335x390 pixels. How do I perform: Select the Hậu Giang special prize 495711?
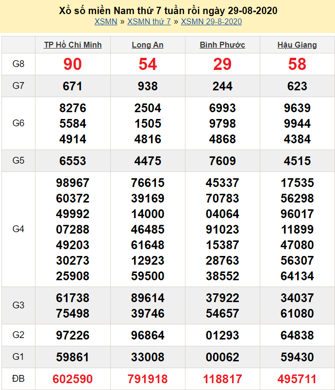pos(297,379)
